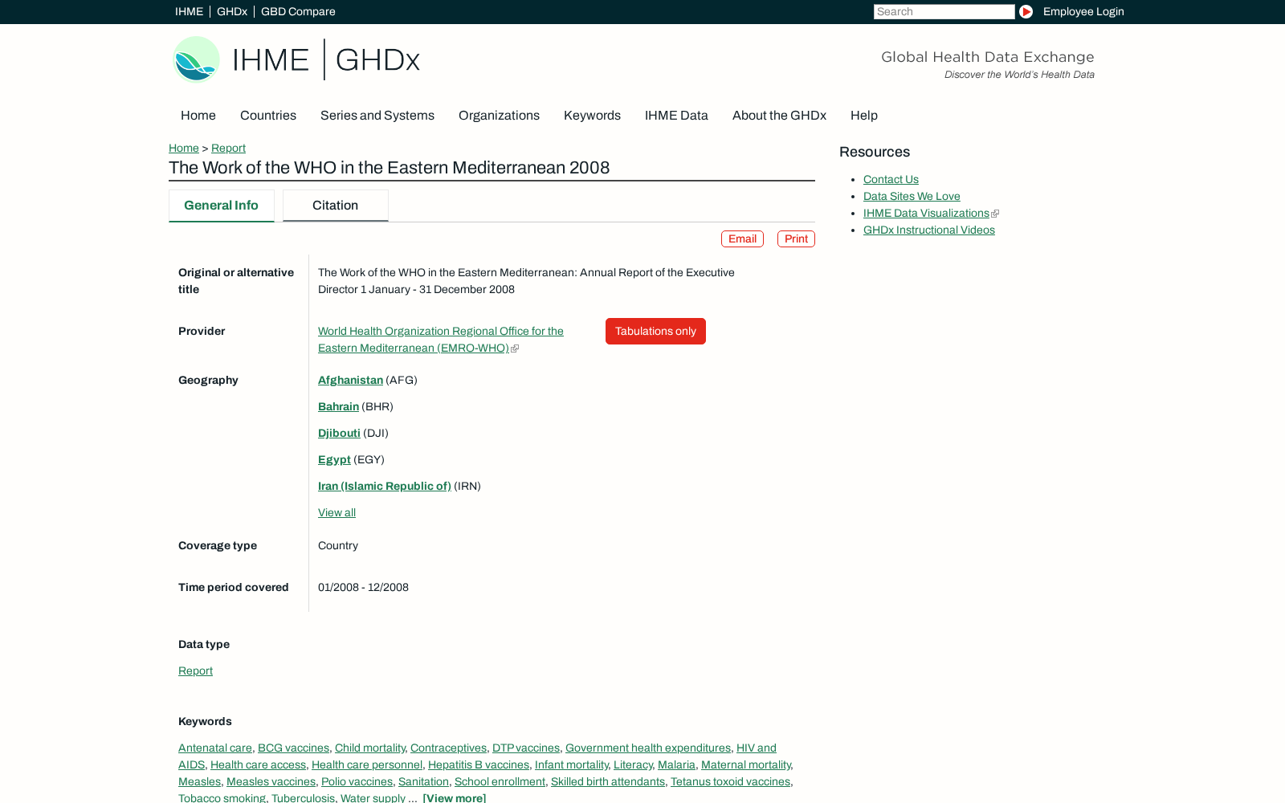This screenshot has height=803, width=1285.
Task: Open GHDx Instructional Videos link
Action: tap(929, 230)
